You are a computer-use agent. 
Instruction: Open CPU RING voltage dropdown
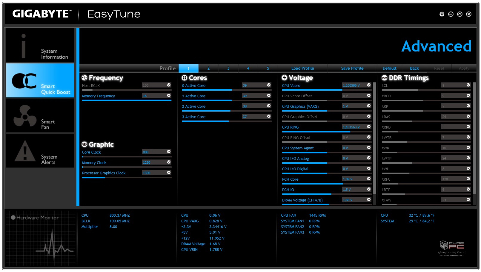pyautogui.click(x=369, y=127)
